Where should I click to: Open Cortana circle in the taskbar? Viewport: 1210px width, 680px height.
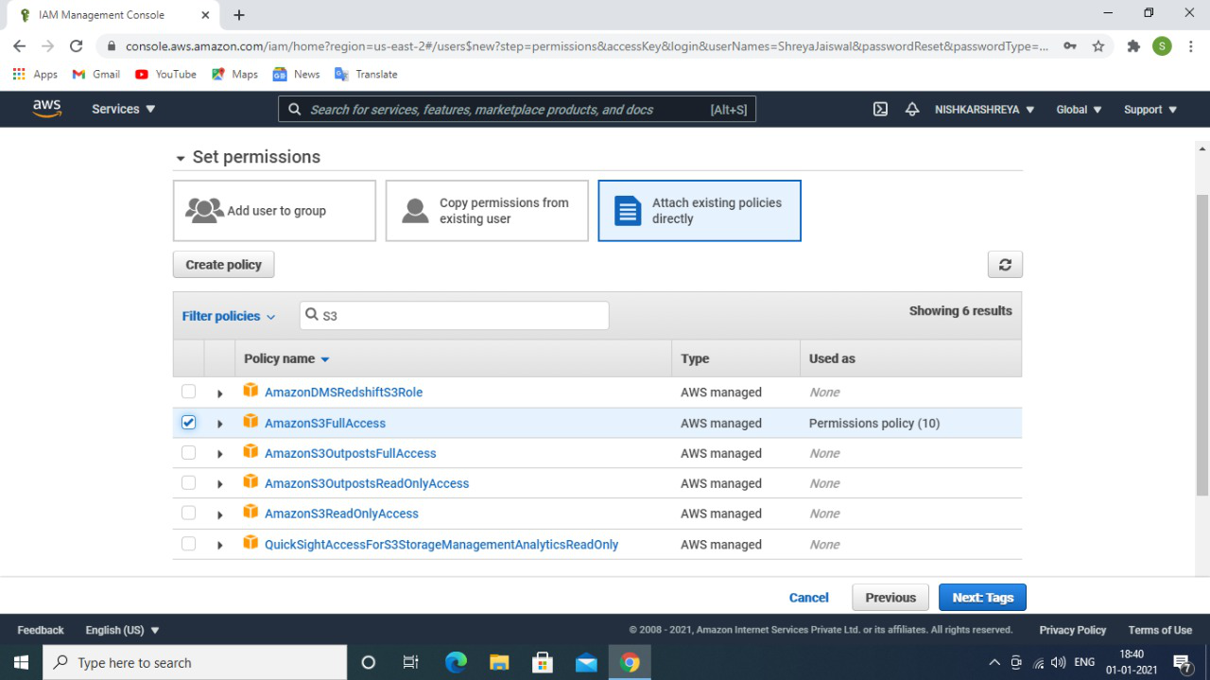pyautogui.click(x=369, y=662)
